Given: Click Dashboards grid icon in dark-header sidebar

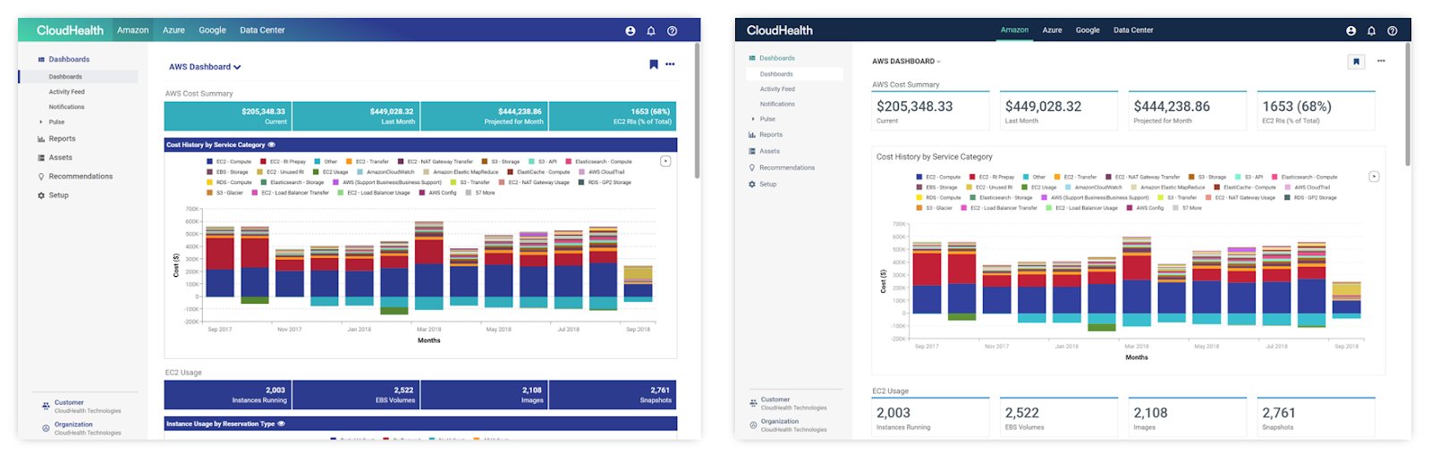Looking at the screenshot, I should [752, 58].
